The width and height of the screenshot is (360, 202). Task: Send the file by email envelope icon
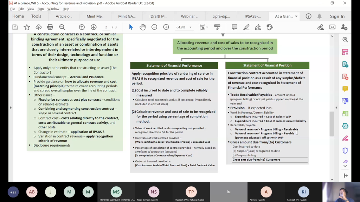(332, 27)
